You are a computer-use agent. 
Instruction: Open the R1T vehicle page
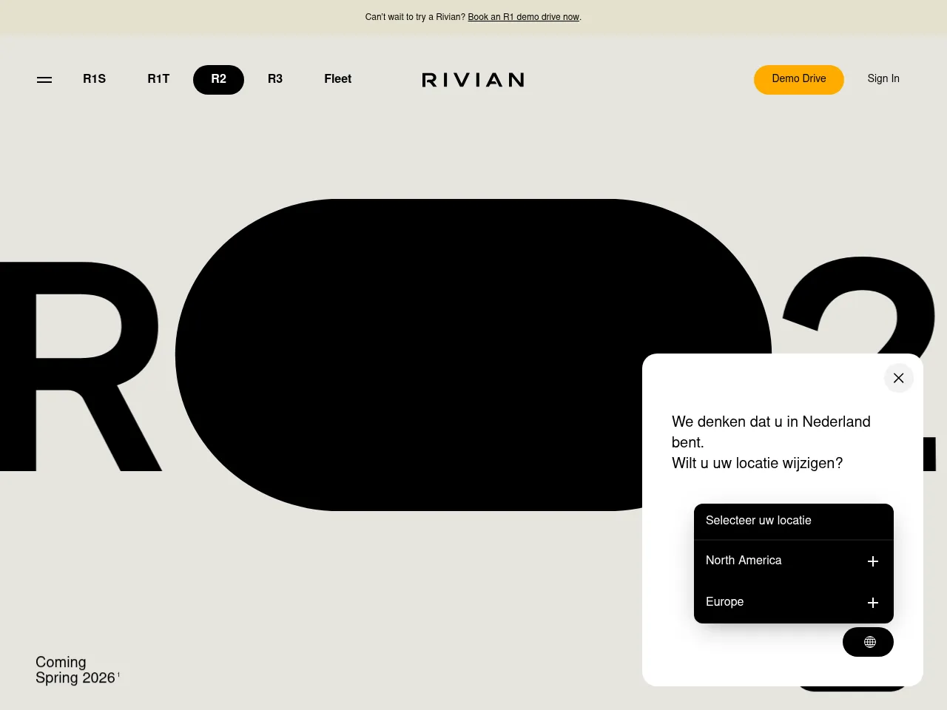click(x=158, y=79)
